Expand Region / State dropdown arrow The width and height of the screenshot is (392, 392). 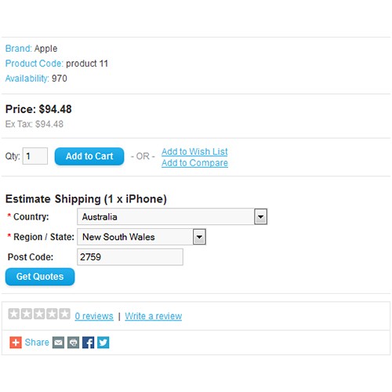199,237
